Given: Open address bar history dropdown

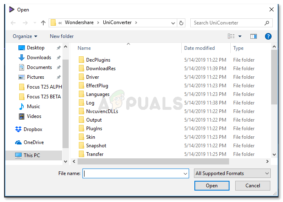Looking at the screenshot, I should coord(173,23).
